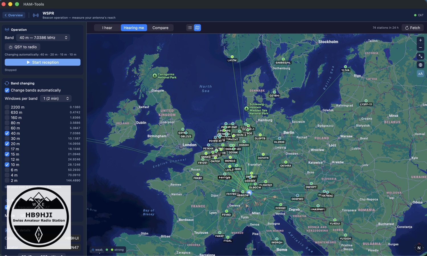The image size is (427, 256).
Task: Enable the 30 m band checkbox
Action: 7,139
